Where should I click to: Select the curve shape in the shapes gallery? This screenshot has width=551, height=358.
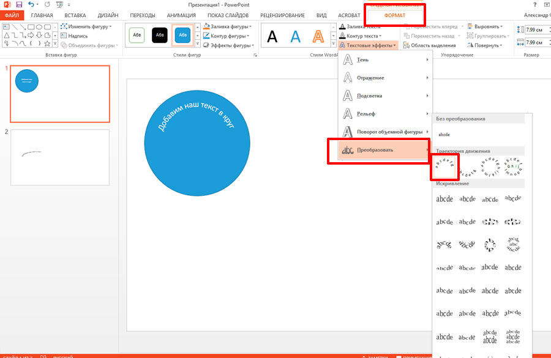tap(23, 43)
